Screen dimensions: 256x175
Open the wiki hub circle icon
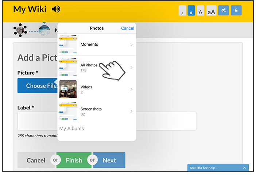20,30
